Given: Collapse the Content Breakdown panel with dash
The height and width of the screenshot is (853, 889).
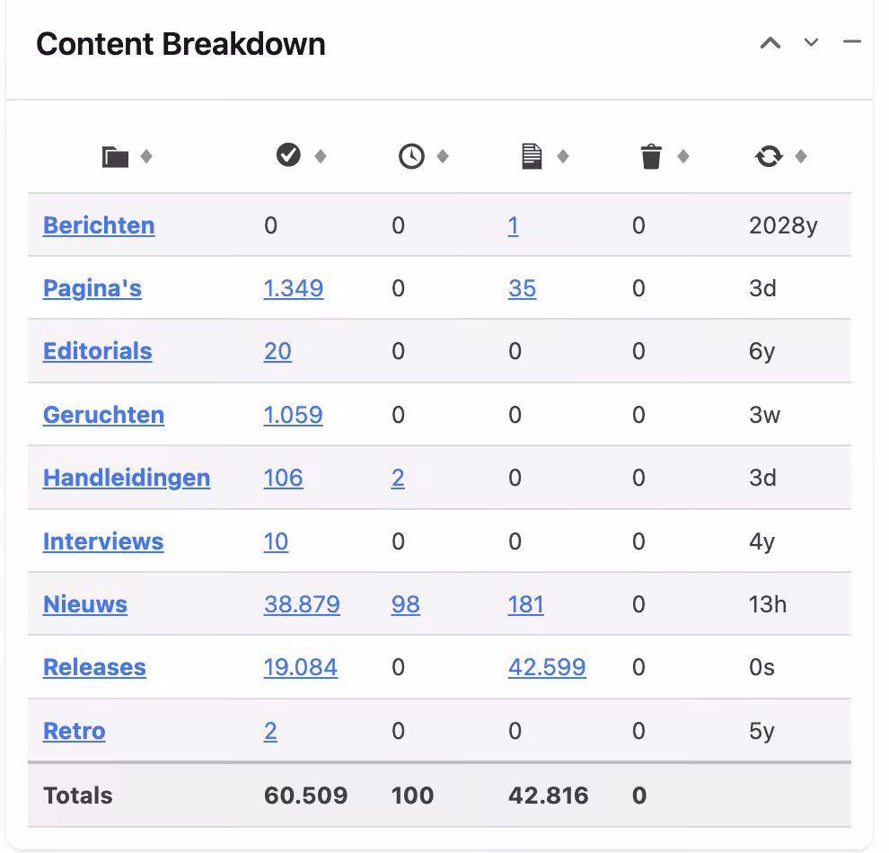Looking at the screenshot, I should pyautogui.click(x=851, y=41).
